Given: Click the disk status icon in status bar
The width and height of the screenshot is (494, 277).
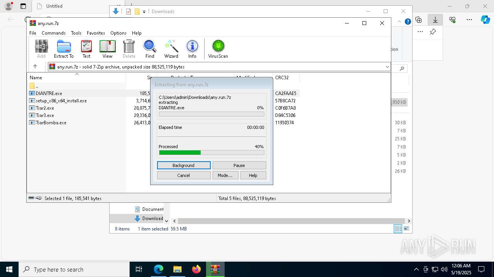Looking at the screenshot, I should pos(31,198).
